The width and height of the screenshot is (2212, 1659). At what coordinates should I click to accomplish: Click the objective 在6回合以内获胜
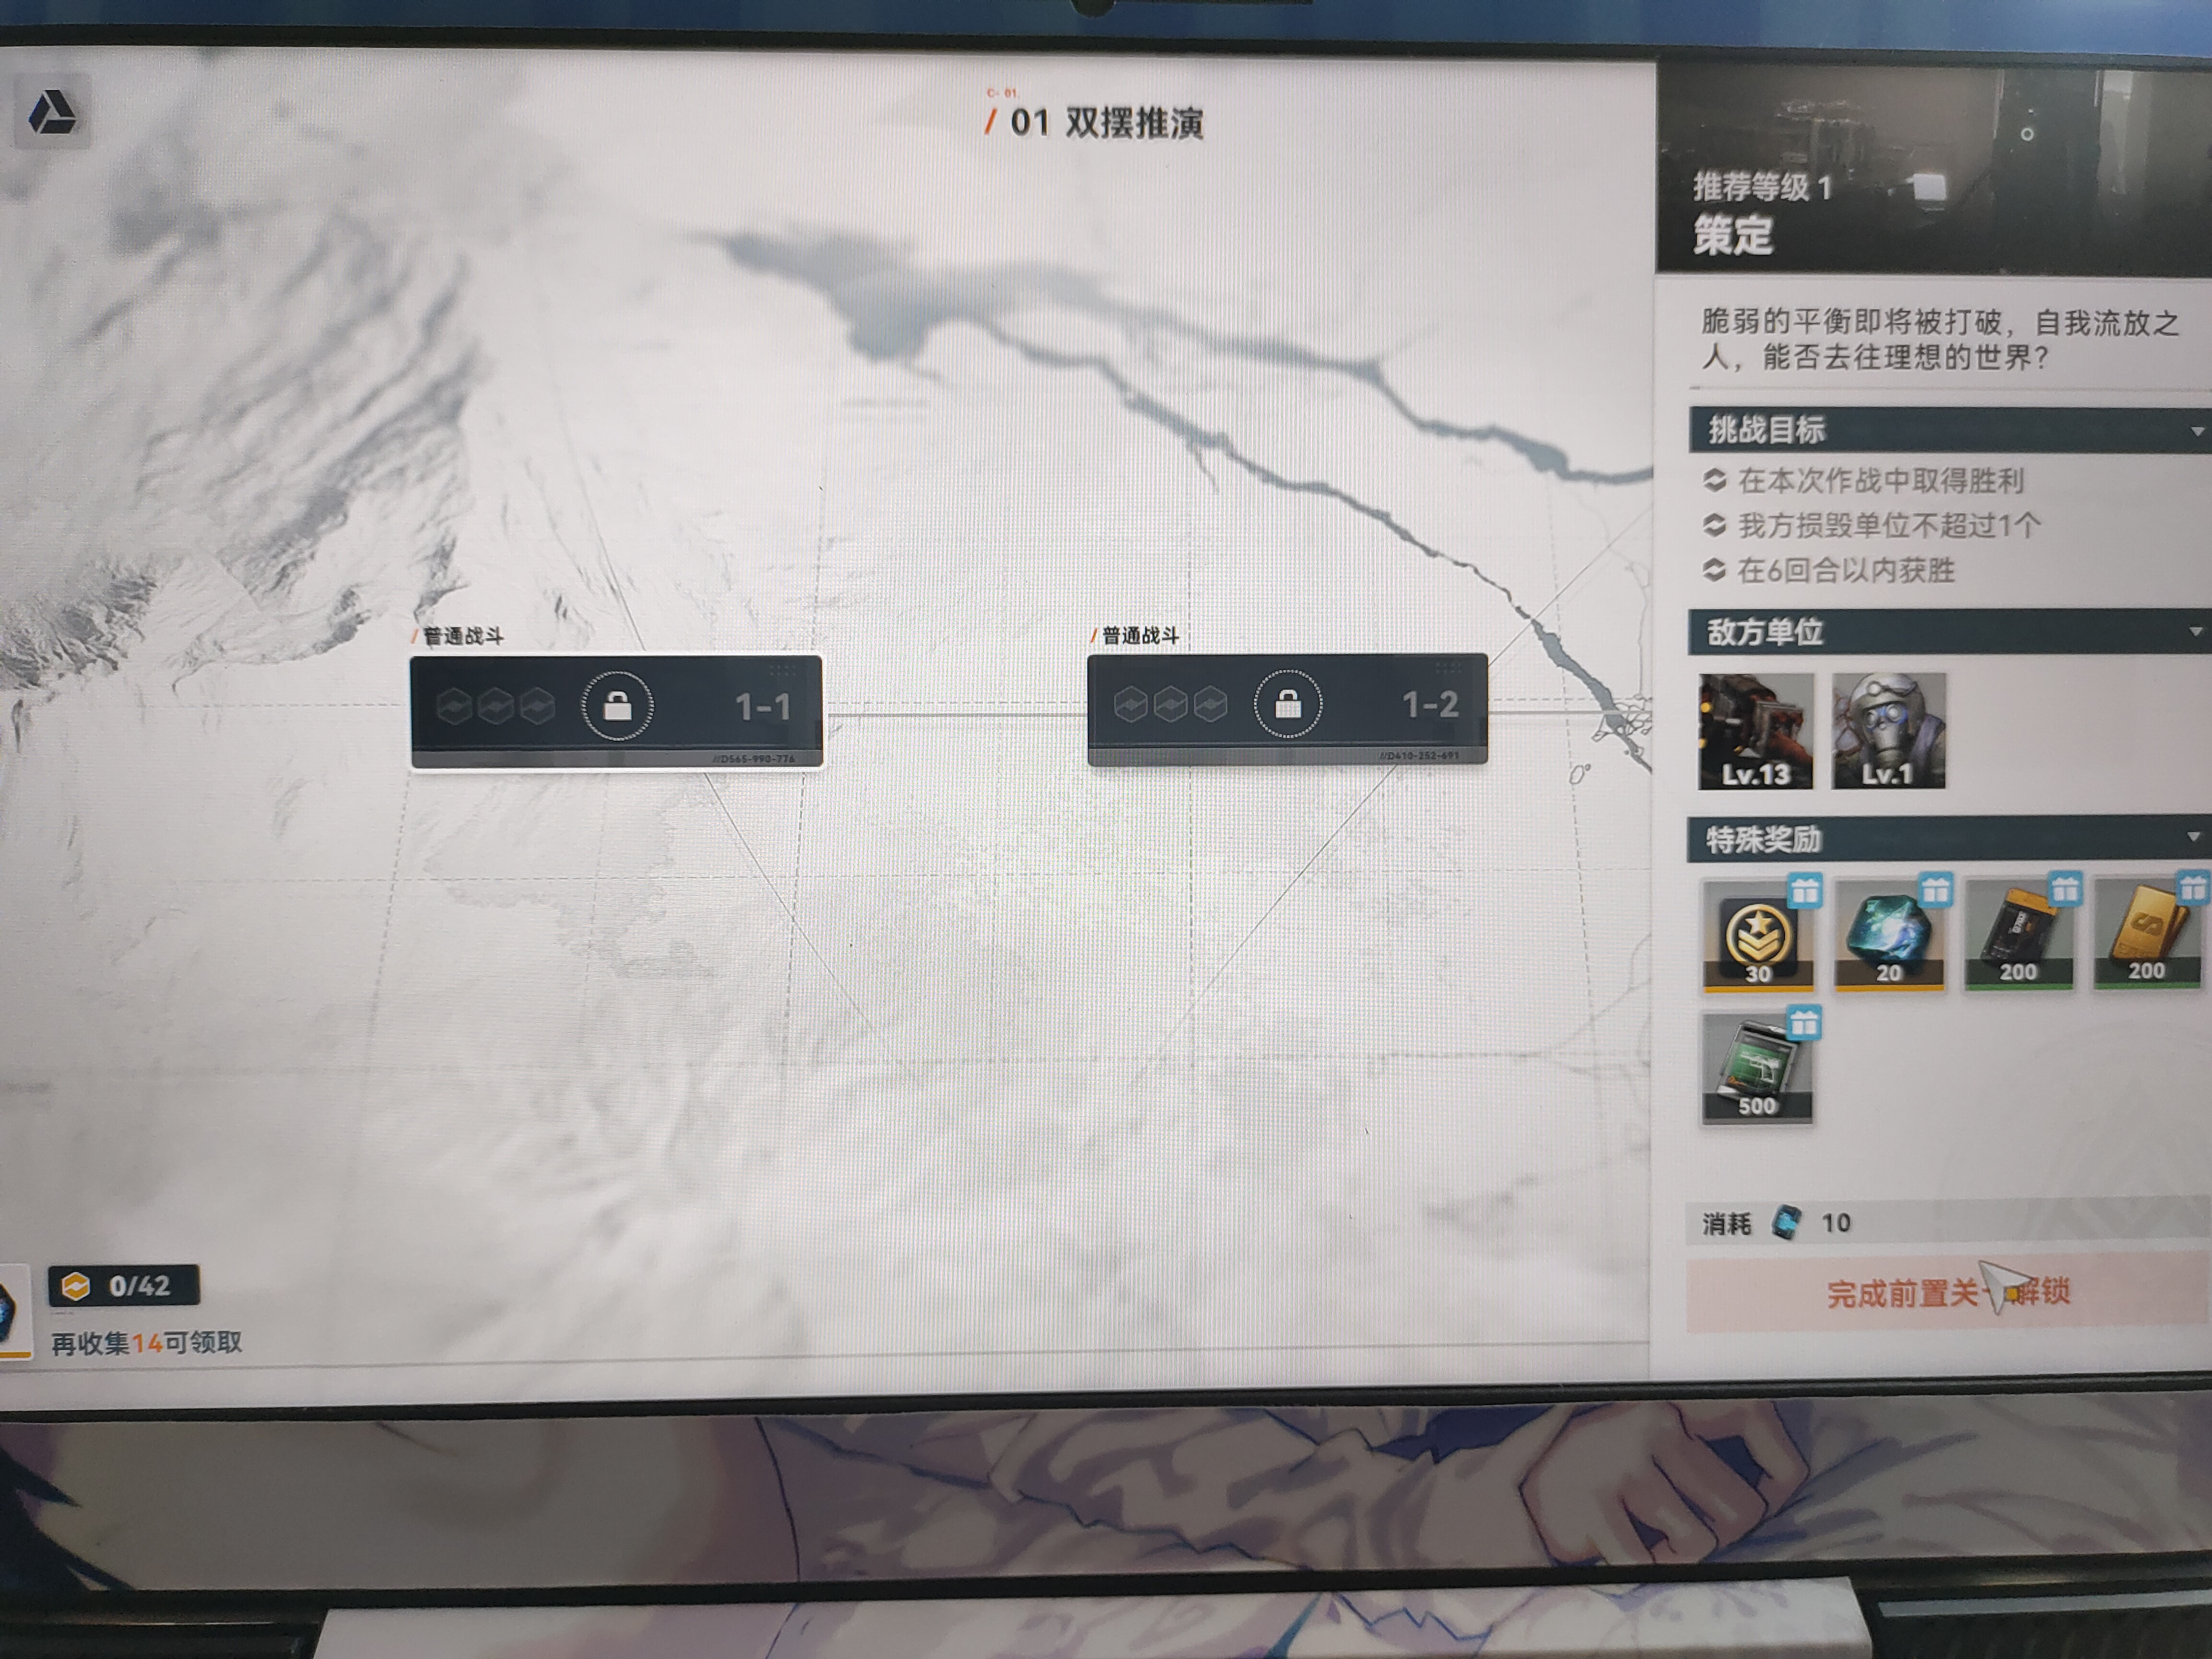1846,571
